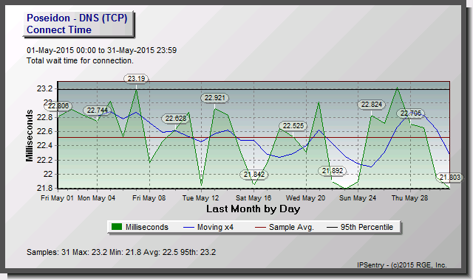Click the 21.803 final data label
This screenshot has width=473, height=280.
pyautogui.click(x=450, y=178)
